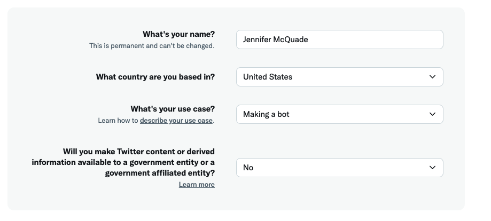Click the Jennifer McQuade text in name field
This screenshot has height=221, width=491.
tap(275, 40)
